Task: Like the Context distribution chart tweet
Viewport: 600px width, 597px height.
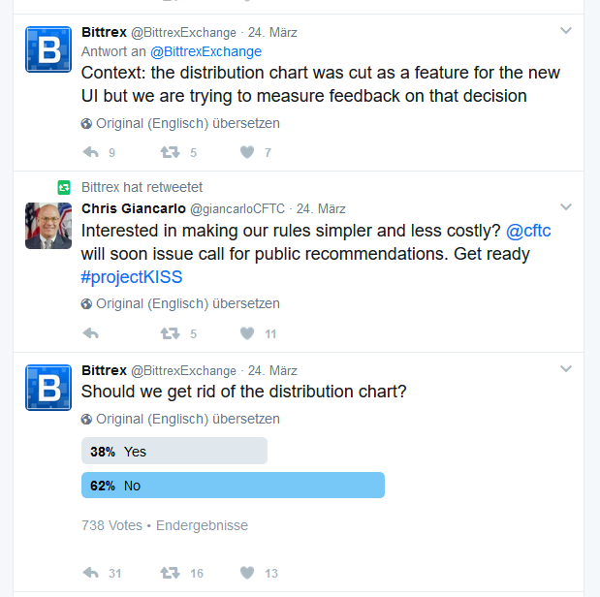Action: click(x=247, y=152)
